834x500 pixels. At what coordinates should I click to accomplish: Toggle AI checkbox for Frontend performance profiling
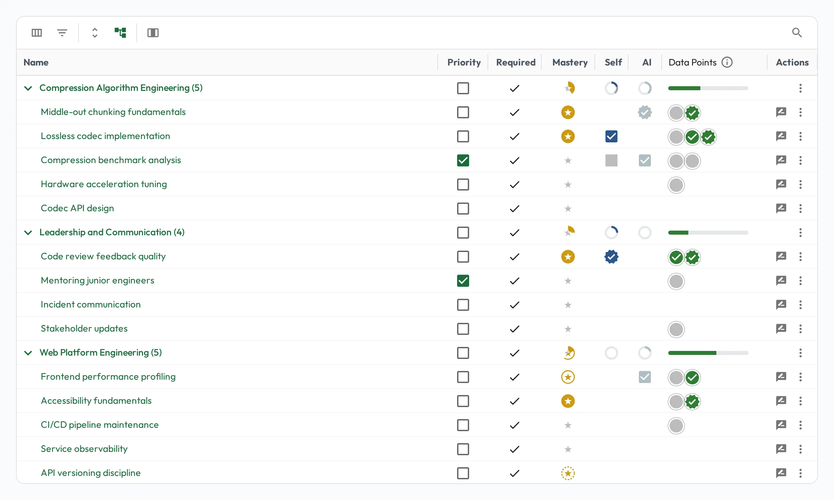click(x=644, y=377)
